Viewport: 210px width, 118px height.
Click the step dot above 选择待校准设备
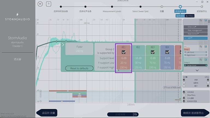tap(61, 7)
